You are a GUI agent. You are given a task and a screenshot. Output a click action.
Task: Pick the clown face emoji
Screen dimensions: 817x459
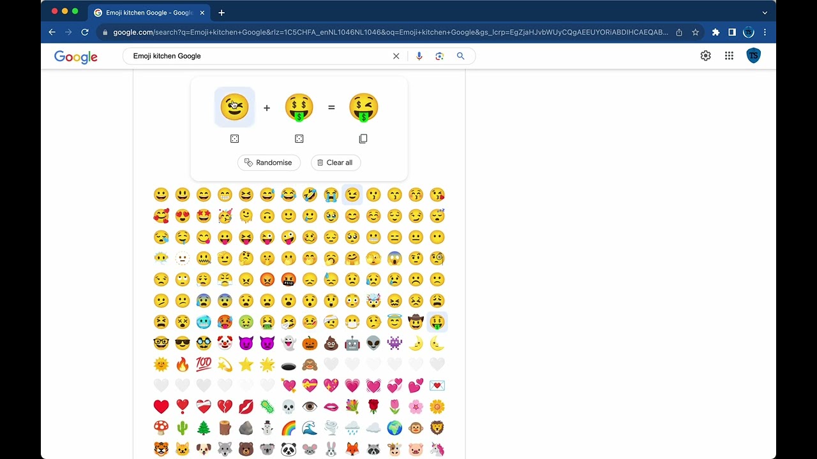click(225, 343)
